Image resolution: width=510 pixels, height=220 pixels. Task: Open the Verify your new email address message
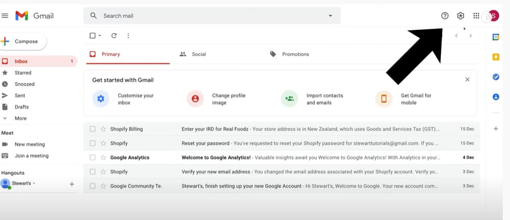[281, 172]
